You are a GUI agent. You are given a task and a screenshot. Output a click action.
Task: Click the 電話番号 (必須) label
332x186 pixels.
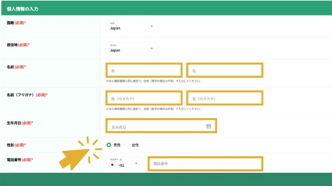click(x=20, y=160)
